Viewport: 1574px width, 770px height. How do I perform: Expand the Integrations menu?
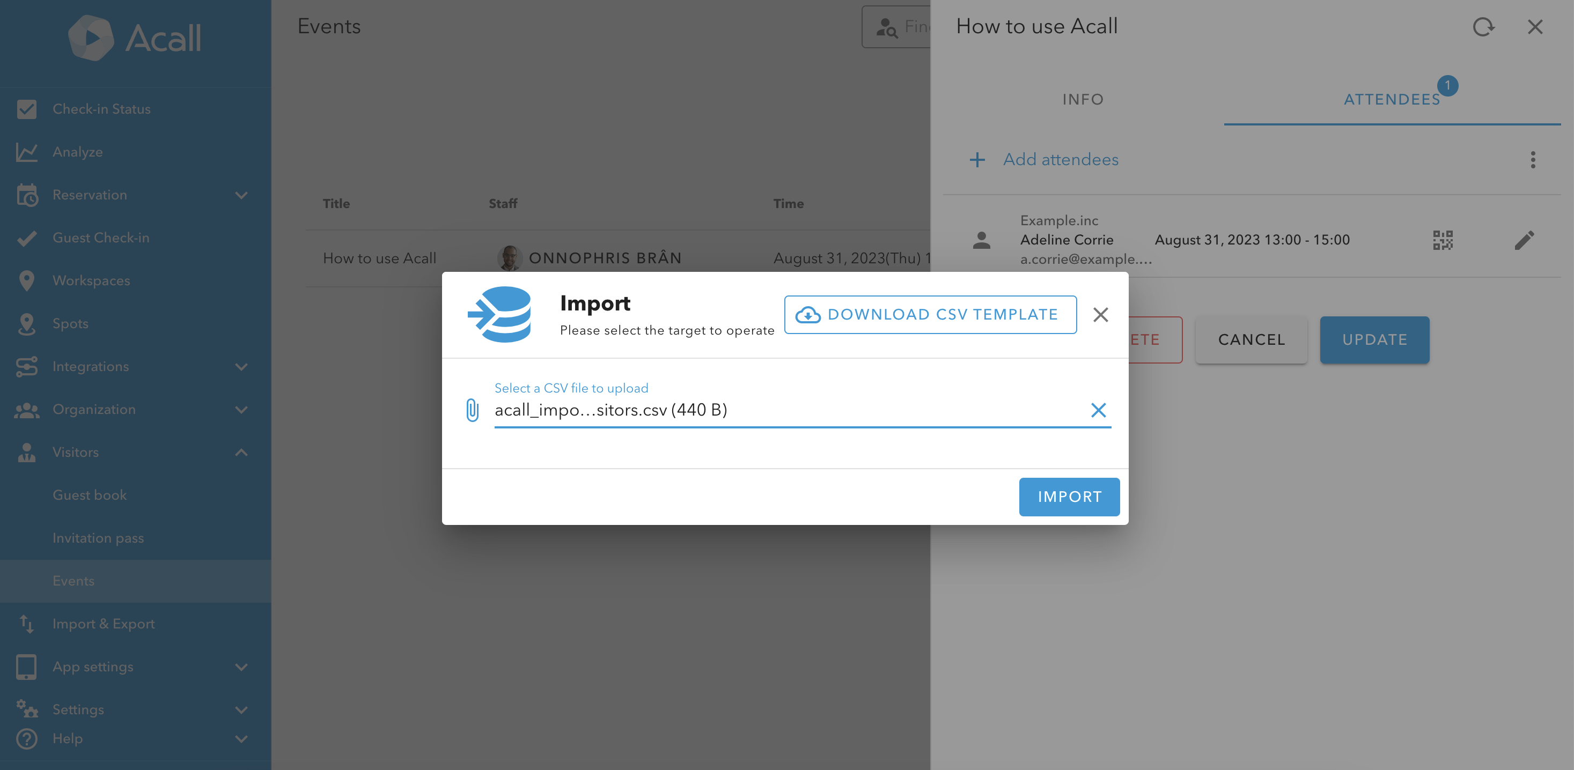click(x=241, y=367)
